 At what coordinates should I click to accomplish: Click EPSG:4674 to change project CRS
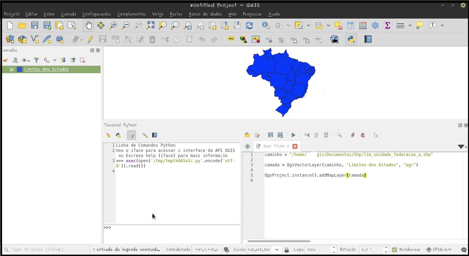[442, 249]
